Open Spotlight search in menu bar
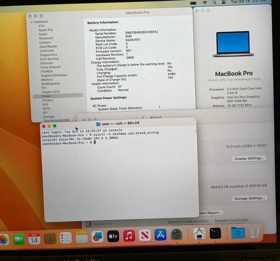Screen dimensions: 280x261 pyautogui.click(x=214, y=2)
